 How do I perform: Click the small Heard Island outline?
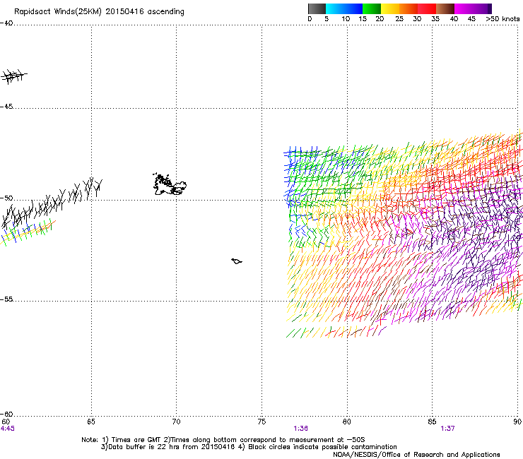(x=237, y=261)
